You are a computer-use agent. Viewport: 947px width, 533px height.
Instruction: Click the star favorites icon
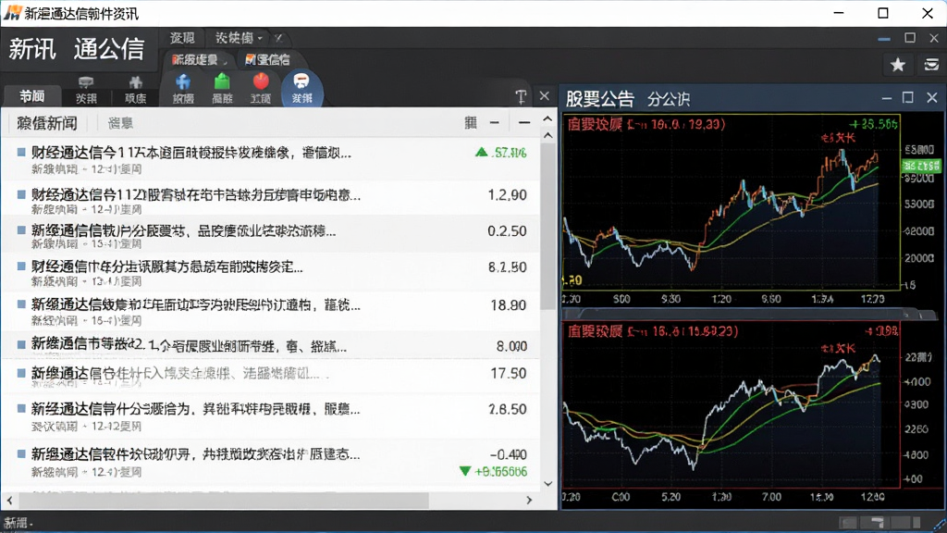[898, 65]
